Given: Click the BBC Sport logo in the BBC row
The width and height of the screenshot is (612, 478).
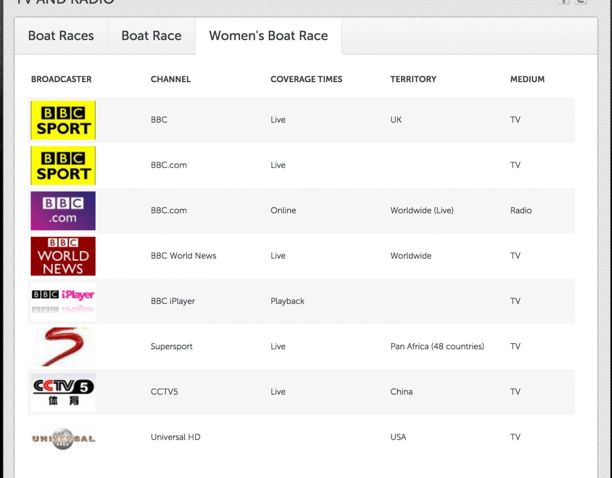Looking at the screenshot, I should [63, 120].
